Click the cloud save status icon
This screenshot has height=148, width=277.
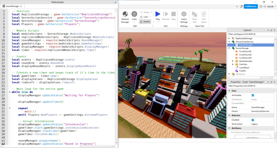(x=237, y=6)
